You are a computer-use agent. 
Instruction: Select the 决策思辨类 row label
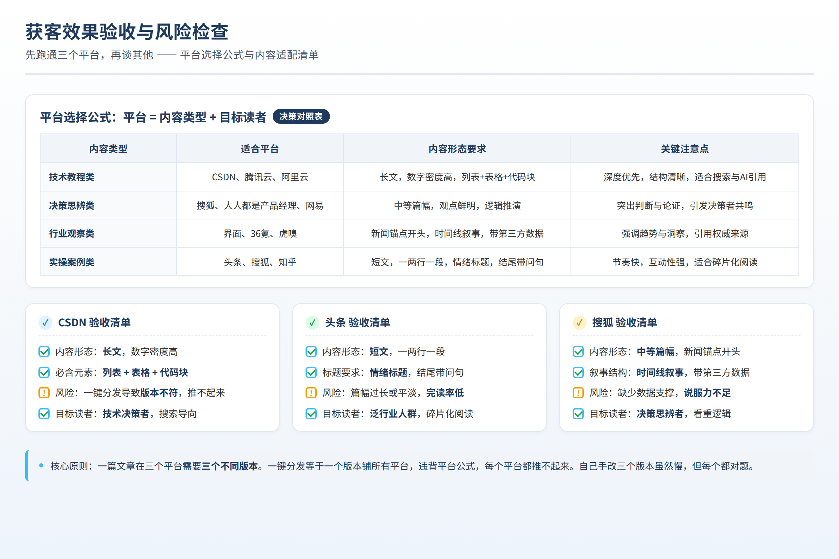[x=72, y=206]
